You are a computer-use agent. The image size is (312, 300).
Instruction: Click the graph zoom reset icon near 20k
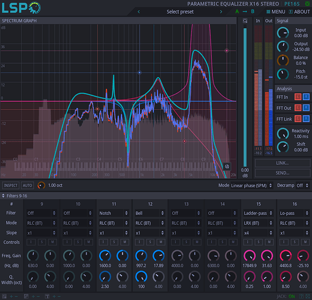[227, 166]
